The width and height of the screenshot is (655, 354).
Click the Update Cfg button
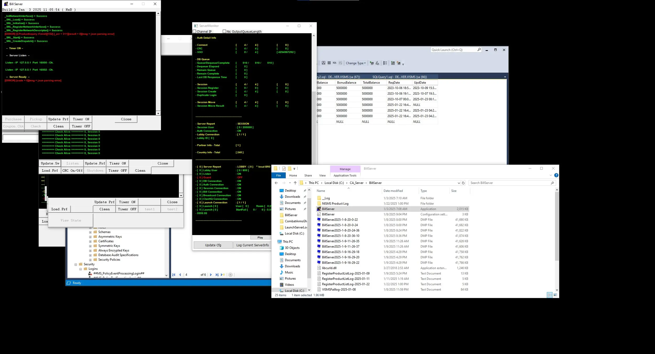(x=213, y=245)
